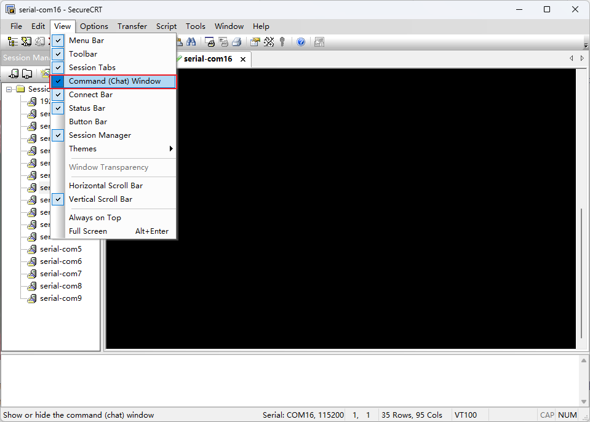The height and width of the screenshot is (422, 590).
Task: Expand the Themes submenu
Action: pos(114,149)
